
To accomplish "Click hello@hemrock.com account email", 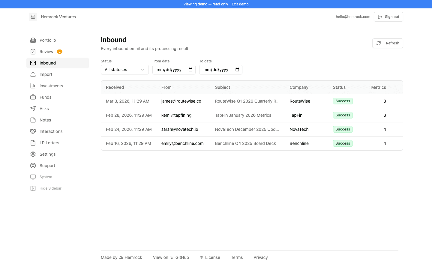I will pyautogui.click(x=353, y=17).
